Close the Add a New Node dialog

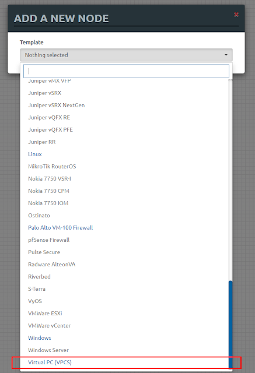click(x=236, y=15)
